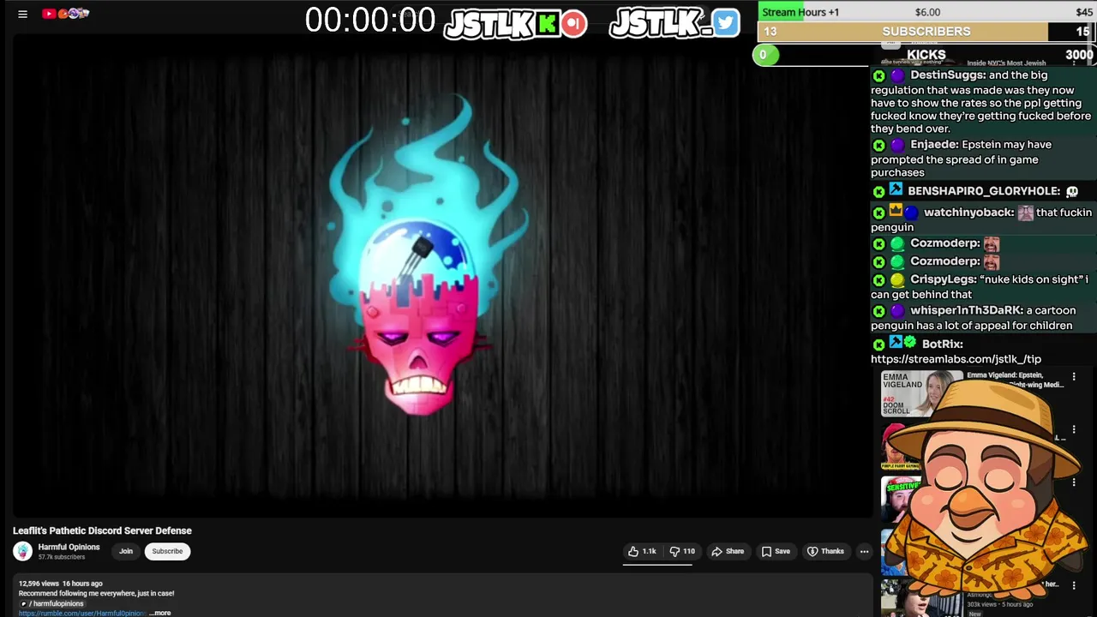Dislike the video with thumbs down
Viewport: 1097px width, 617px height.
tap(682, 551)
